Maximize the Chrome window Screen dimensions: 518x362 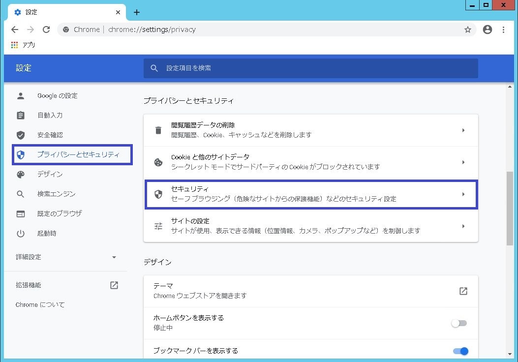pos(486,5)
